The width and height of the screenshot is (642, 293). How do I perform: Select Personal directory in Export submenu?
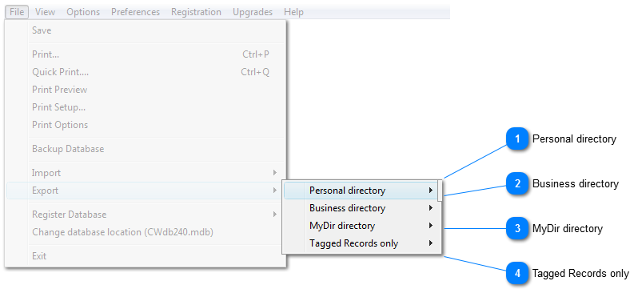point(361,191)
